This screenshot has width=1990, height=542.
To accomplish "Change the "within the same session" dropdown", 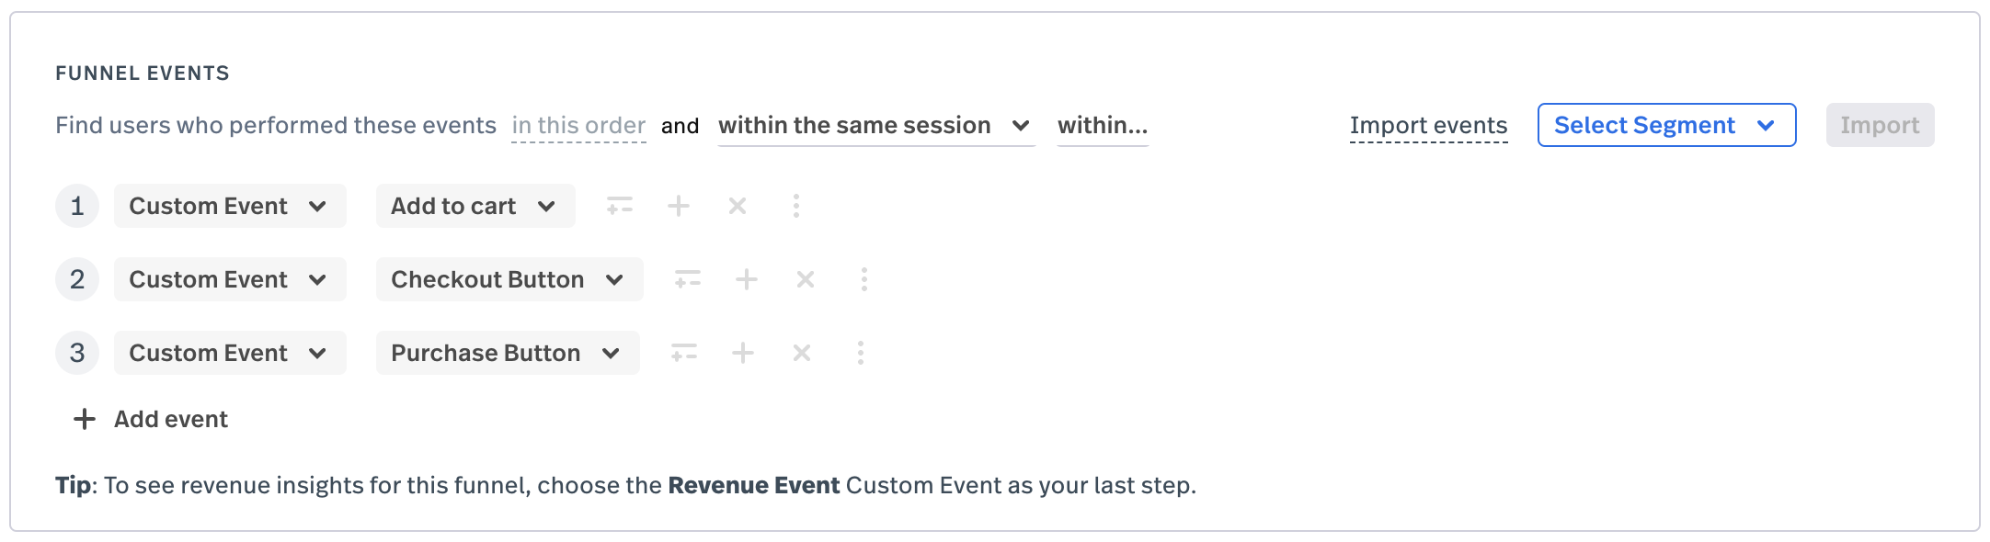I will click(875, 125).
